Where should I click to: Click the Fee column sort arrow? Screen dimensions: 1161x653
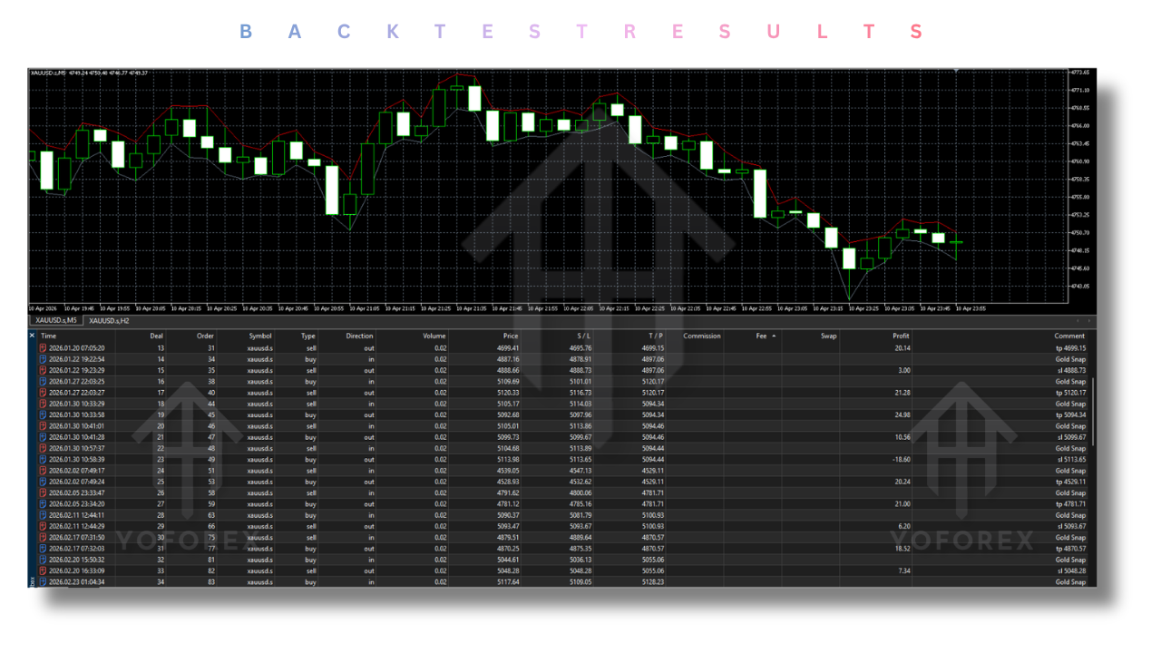coord(774,336)
